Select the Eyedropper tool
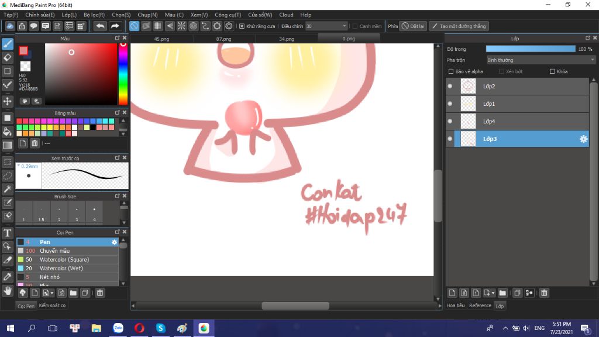The width and height of the screenshot is (599, 337). (x=7, y=277)
